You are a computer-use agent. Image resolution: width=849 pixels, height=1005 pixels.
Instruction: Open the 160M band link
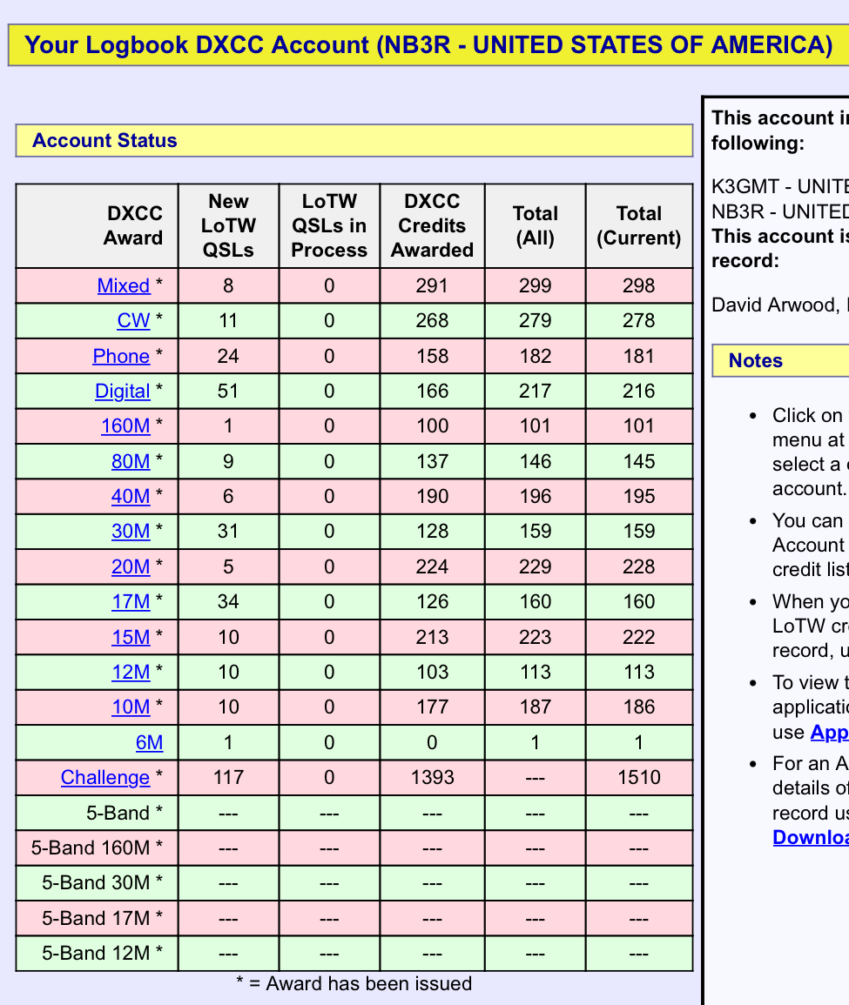125,426
